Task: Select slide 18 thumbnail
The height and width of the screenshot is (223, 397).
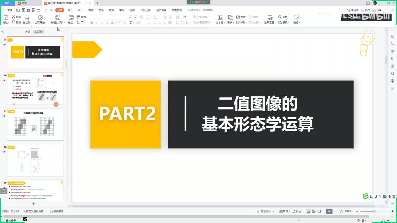Action: coord(35,160)
